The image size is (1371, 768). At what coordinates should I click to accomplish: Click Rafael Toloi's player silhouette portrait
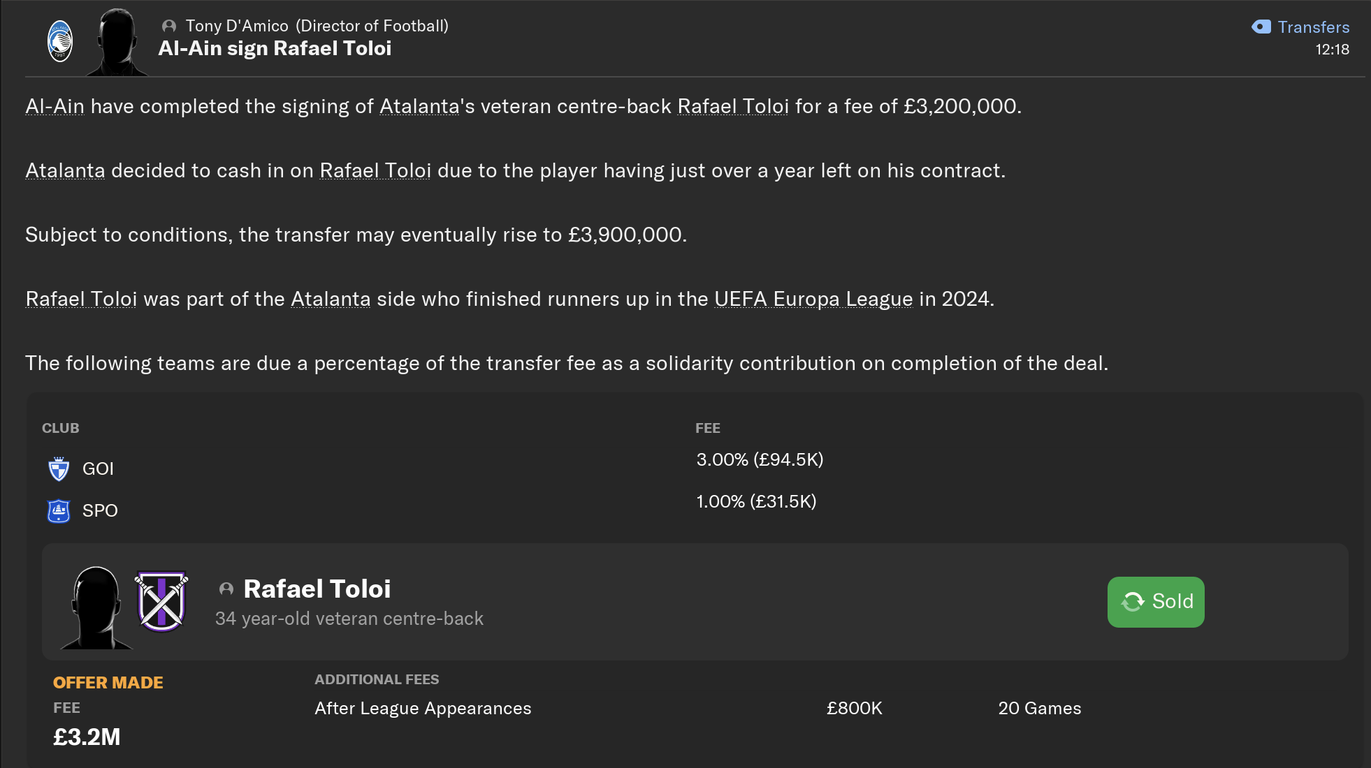pos(96,607)
